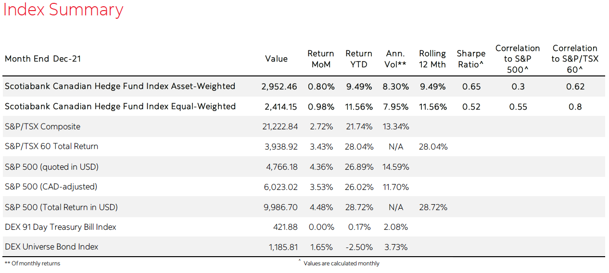The height and width of the screenshot is (273, 609).
Task: Click DEX 91 Day Treasury Bill Index
Action: point(61,227)
